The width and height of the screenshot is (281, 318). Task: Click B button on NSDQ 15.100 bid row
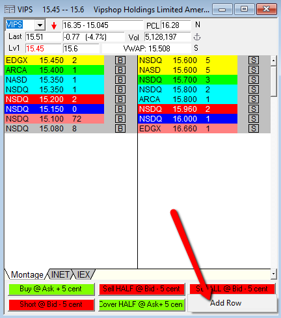click(120, 119)
